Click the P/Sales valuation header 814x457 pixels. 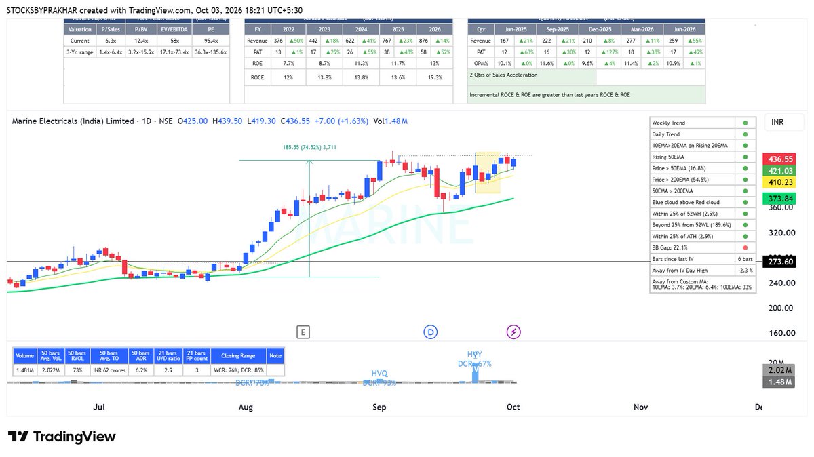(x=110, y=29)
